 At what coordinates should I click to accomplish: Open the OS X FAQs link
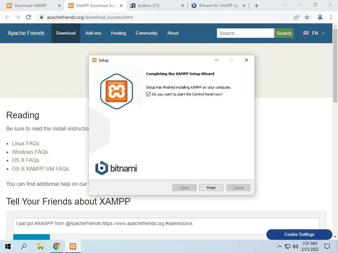[25, 160]
